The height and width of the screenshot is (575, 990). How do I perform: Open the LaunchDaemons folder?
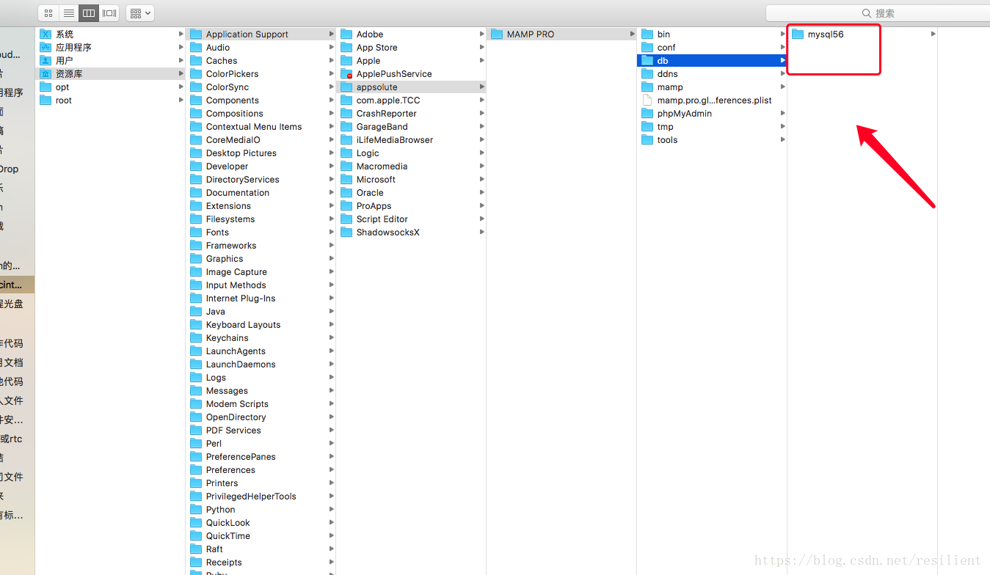click(261, 365)
